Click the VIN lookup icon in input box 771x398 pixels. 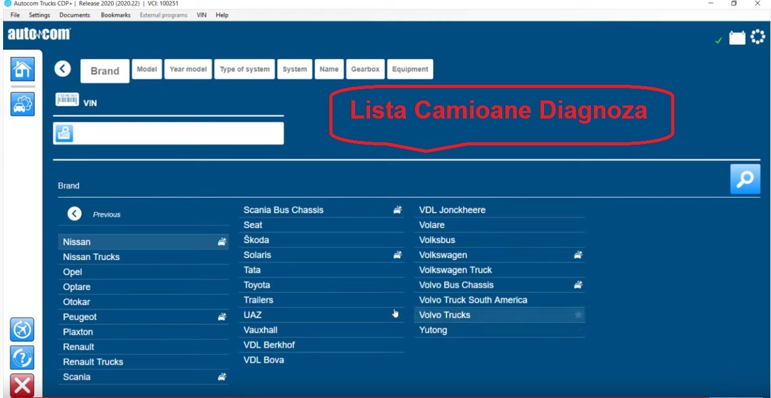pyautogui.click(x=65, y=133)
